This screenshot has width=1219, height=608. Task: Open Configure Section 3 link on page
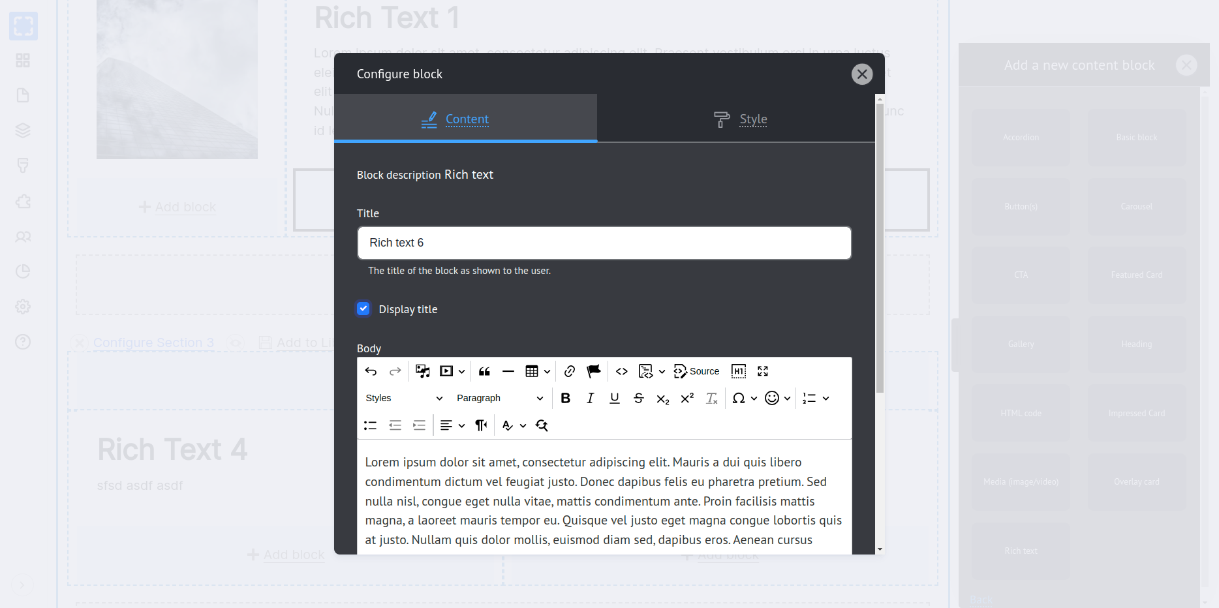tap(153, 342)
